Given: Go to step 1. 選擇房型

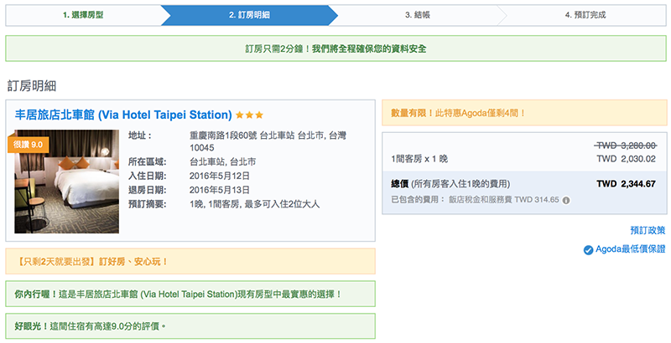Looking at the screenshot, I should pos(83,15).
